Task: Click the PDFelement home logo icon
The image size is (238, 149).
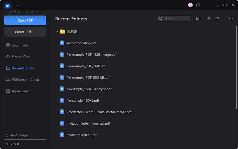Action: pyautogui.click(x=8, y=6)
